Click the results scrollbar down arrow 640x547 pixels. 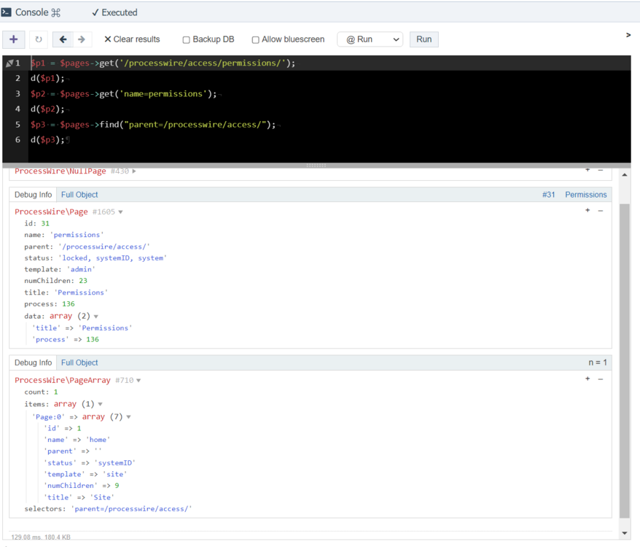pos(625,533)
